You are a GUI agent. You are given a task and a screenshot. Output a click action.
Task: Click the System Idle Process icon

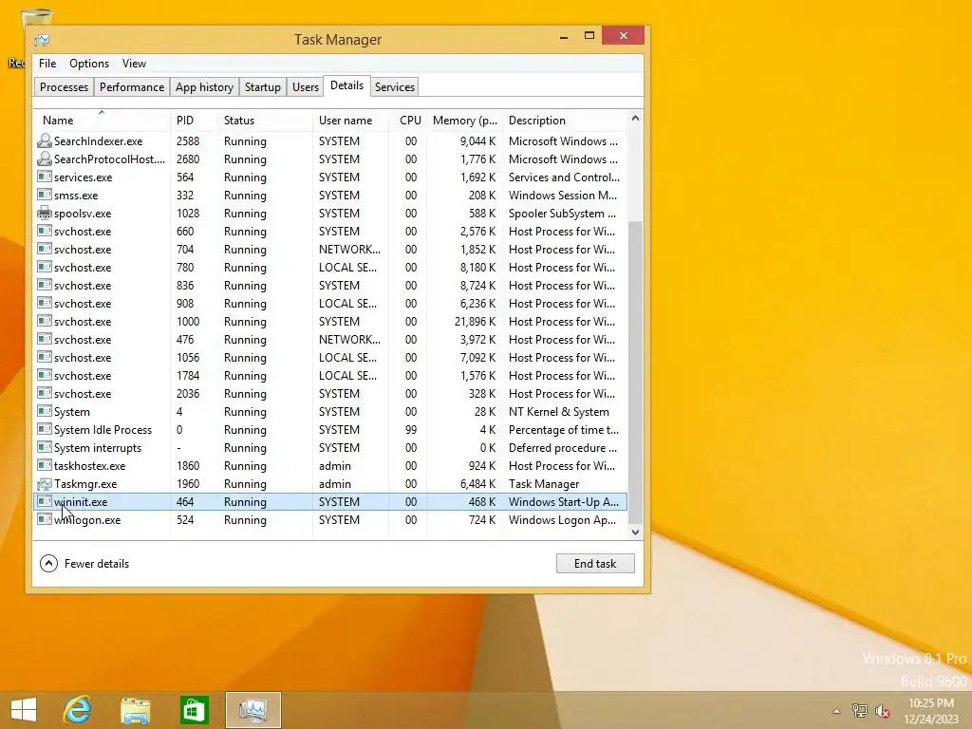[44, 430]
